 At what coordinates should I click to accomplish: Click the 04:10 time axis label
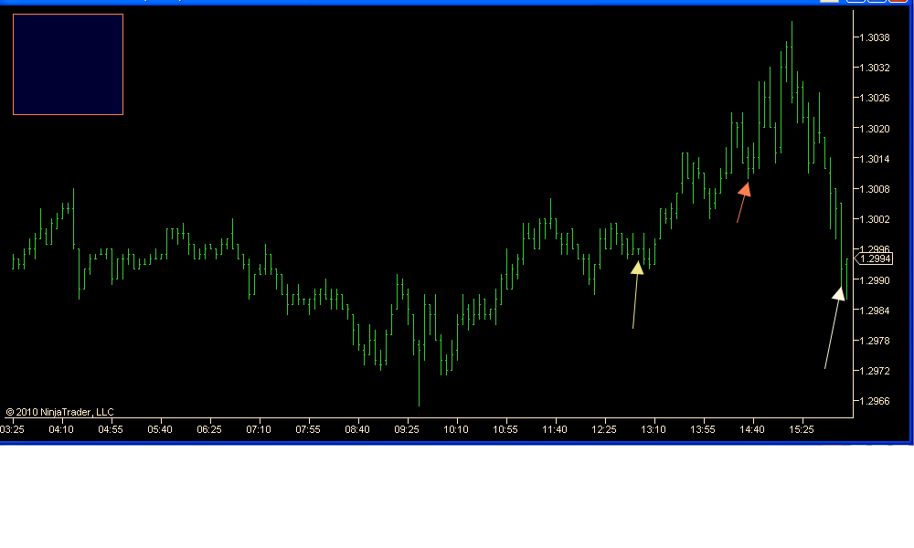point(61,430)
